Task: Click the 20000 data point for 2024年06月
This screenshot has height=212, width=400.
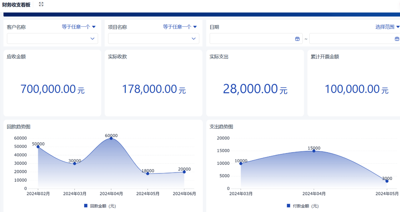Action: coord(184,172)
